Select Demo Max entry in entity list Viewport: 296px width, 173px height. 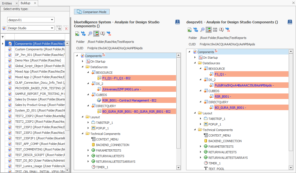pos(38,60)
